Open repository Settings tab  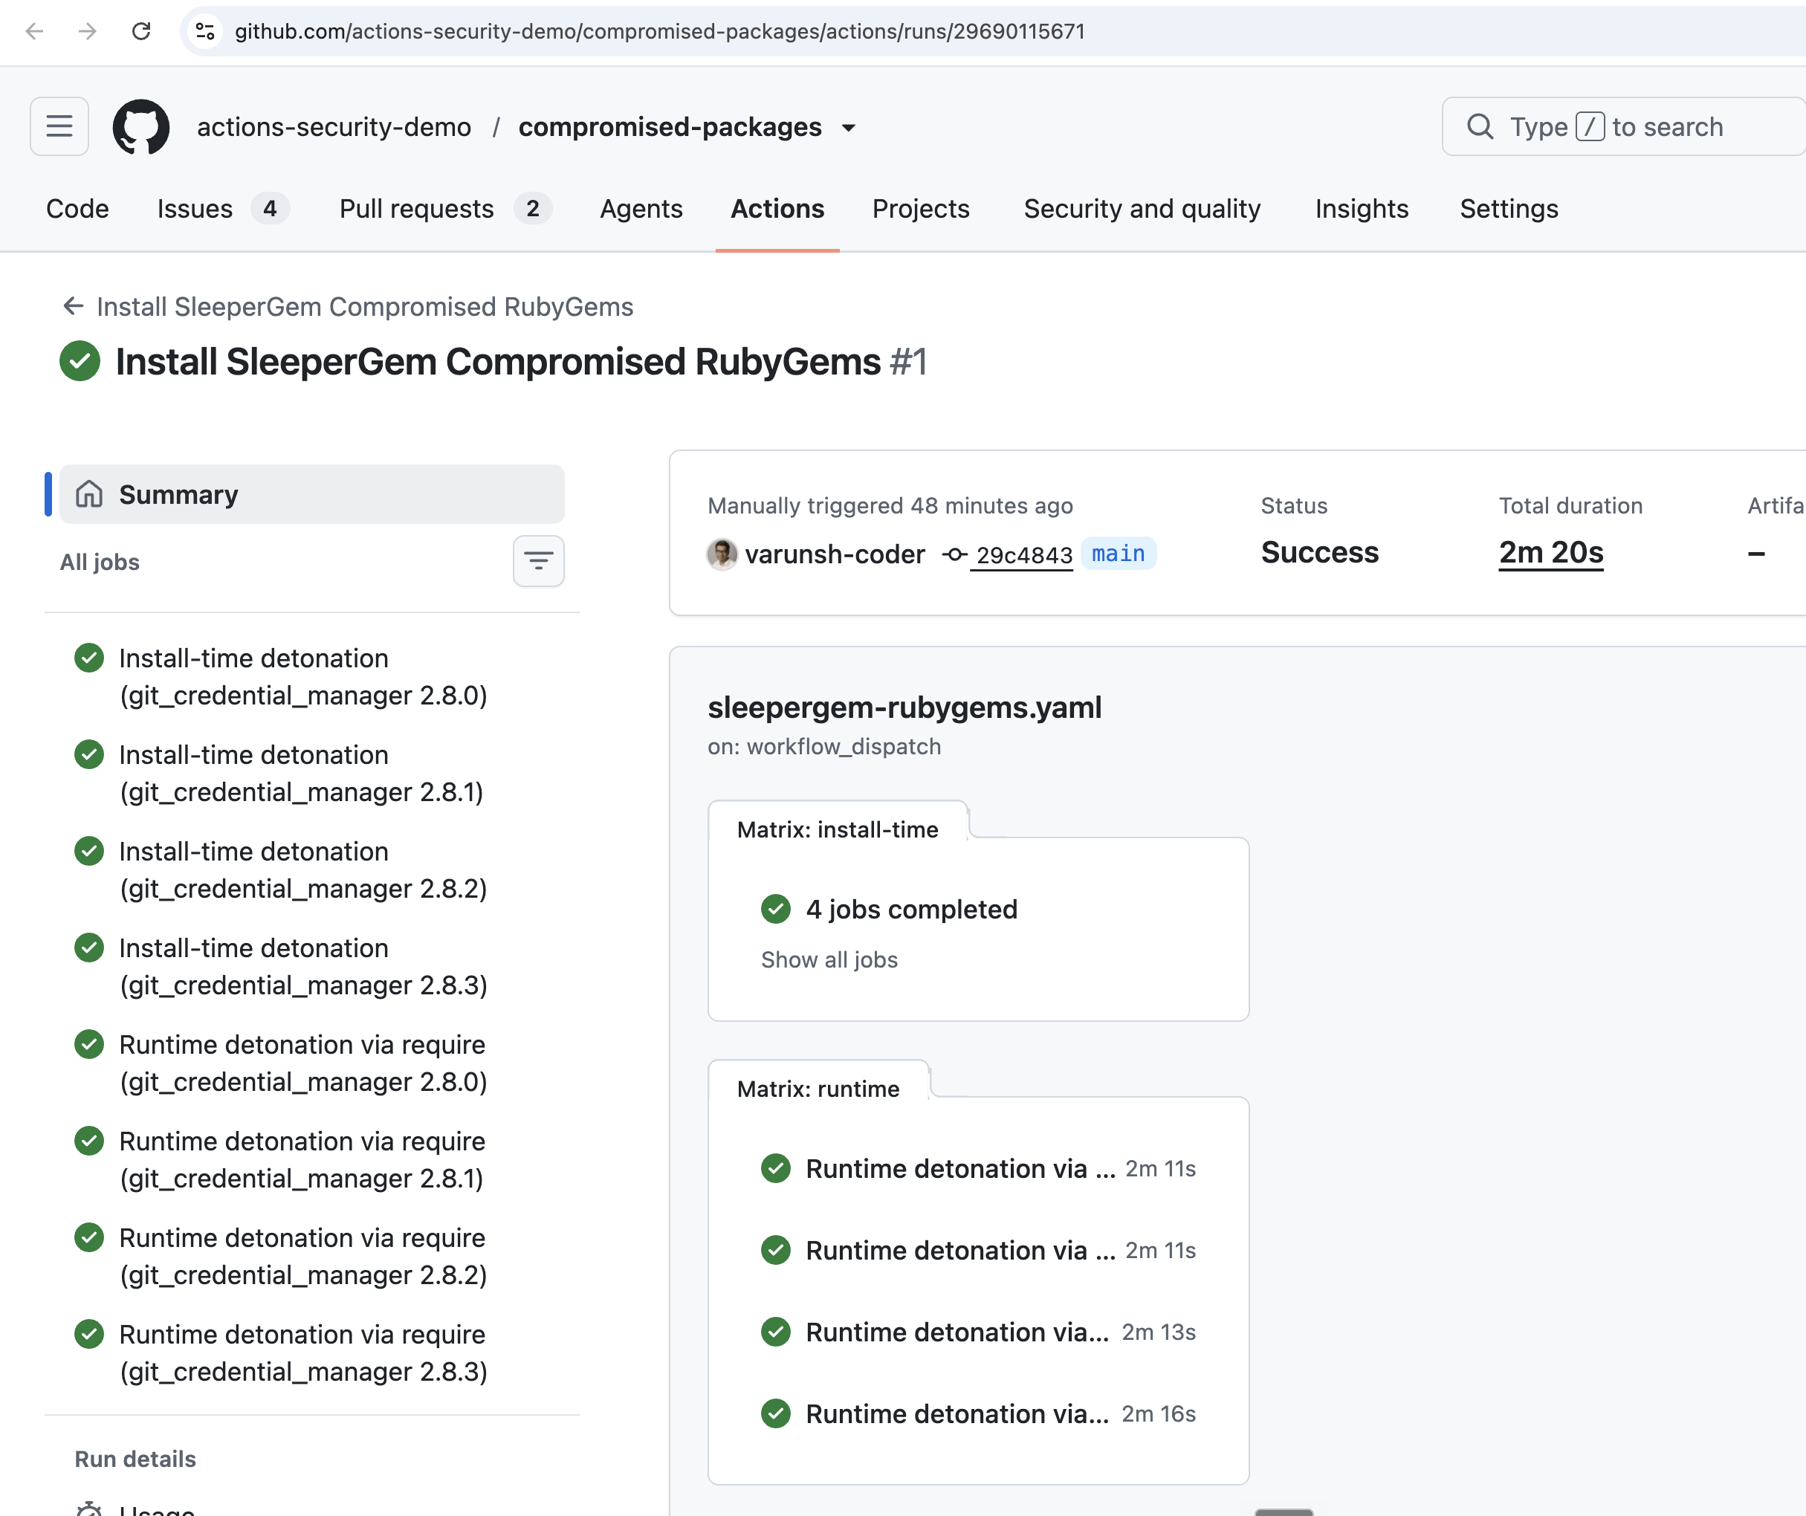[x=1509, y=209]
